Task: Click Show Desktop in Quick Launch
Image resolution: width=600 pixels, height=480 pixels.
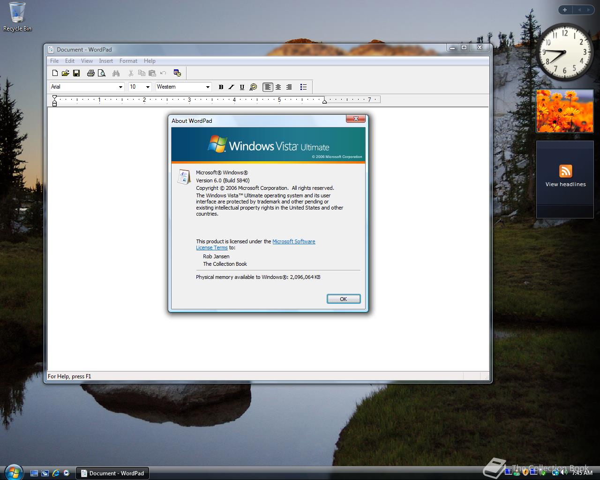Action: point(34,473)
